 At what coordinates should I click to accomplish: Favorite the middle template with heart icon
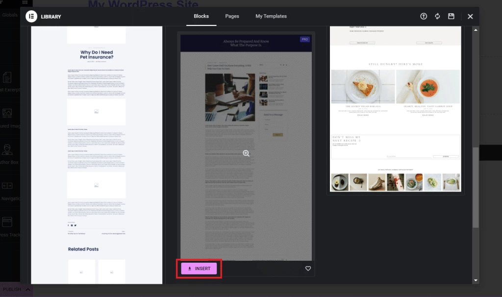(308, 268)
